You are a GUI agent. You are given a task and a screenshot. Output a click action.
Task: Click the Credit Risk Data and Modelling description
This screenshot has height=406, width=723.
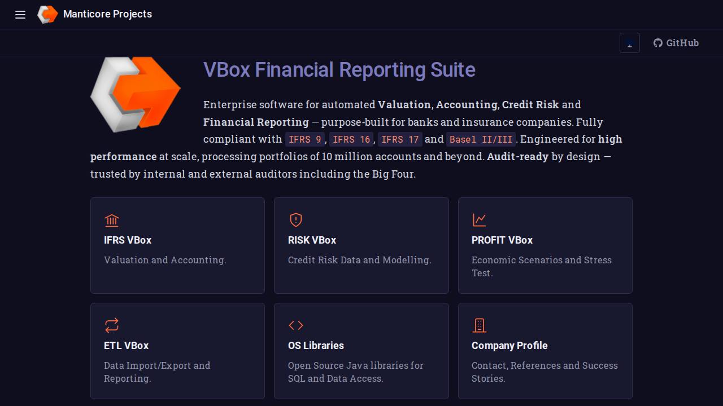pos(360,260)
